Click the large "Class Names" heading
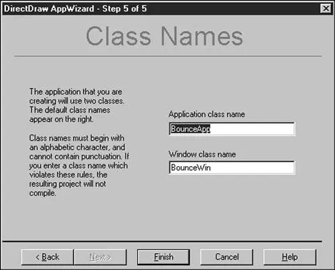 click(x=165, y=36)
